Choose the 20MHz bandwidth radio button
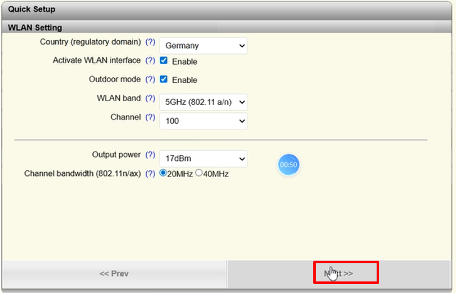The height and width of the screenshot is (294, 457). 163,173
